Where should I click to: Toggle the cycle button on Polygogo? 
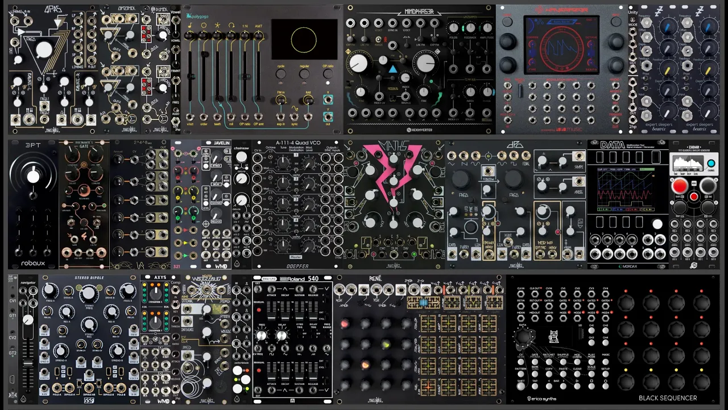pyautogui.click(x=281, y=74)
